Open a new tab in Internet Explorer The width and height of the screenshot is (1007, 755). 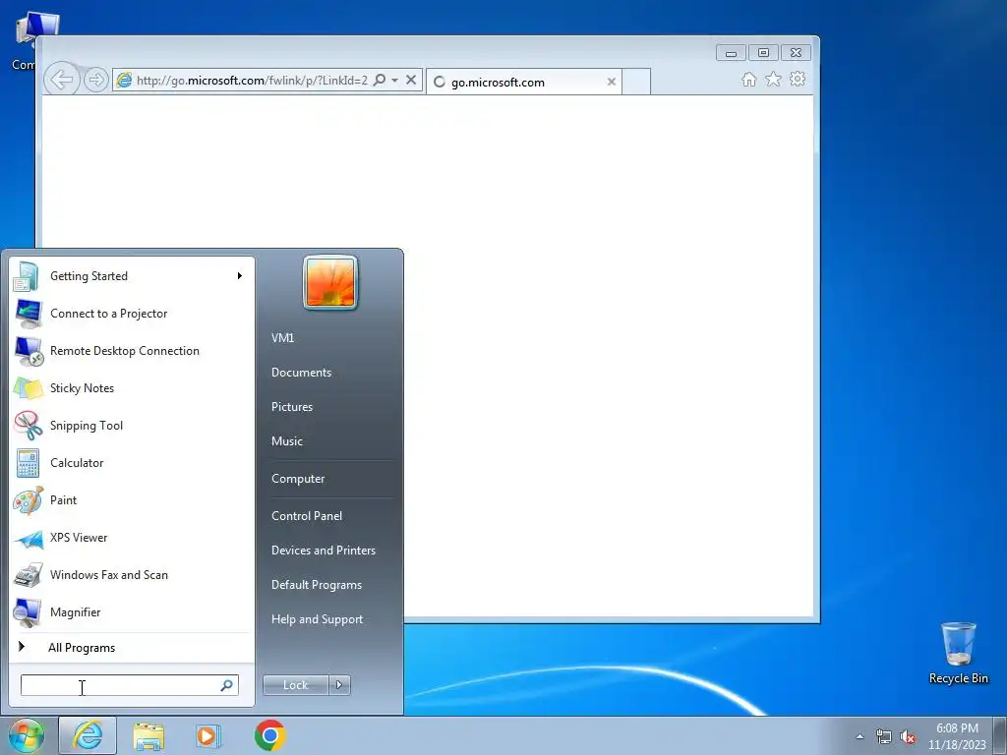click(x=636, y=82)
